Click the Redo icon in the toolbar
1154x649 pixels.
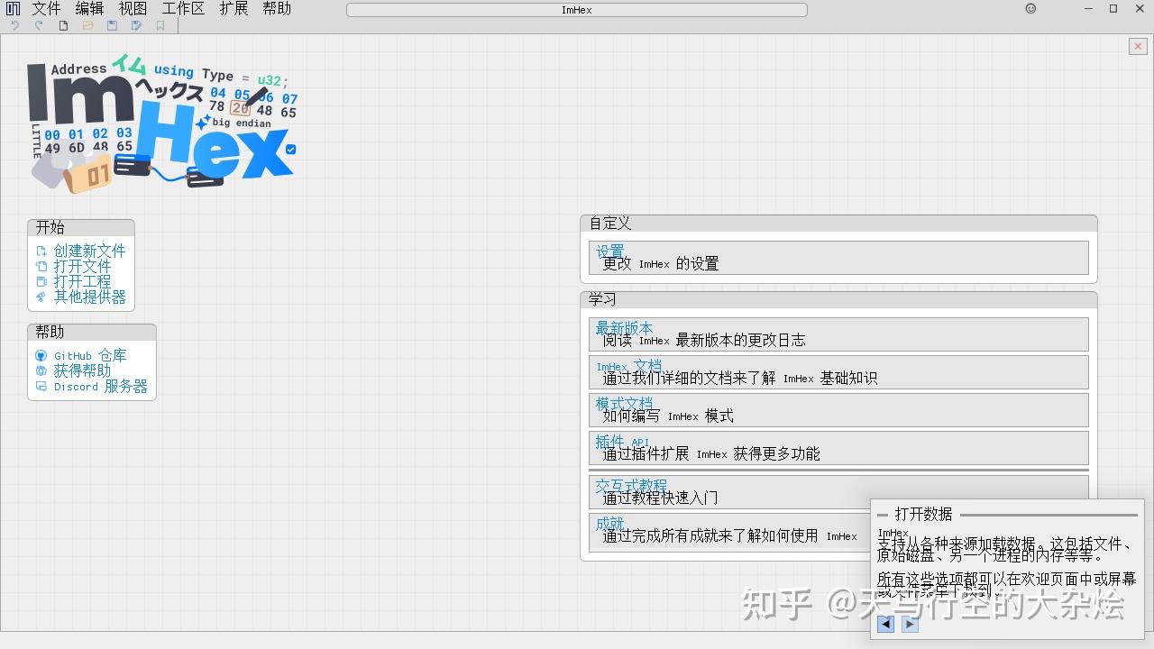pos(39,25)
